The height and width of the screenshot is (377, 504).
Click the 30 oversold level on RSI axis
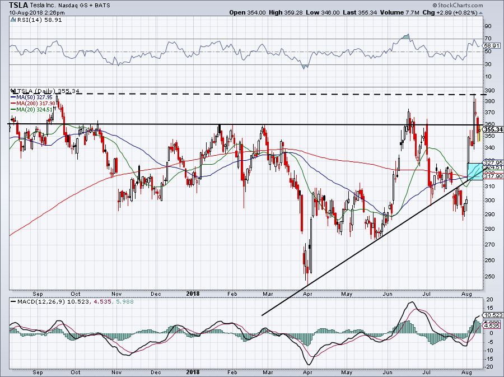point(488,64)
